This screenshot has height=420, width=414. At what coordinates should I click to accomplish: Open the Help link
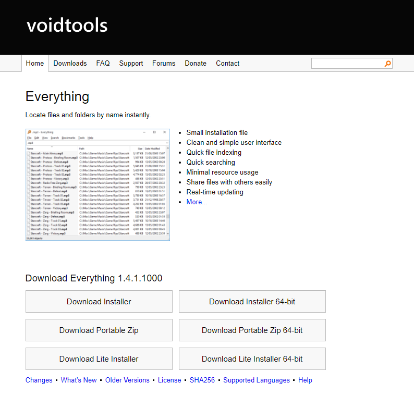coord(305,380)
